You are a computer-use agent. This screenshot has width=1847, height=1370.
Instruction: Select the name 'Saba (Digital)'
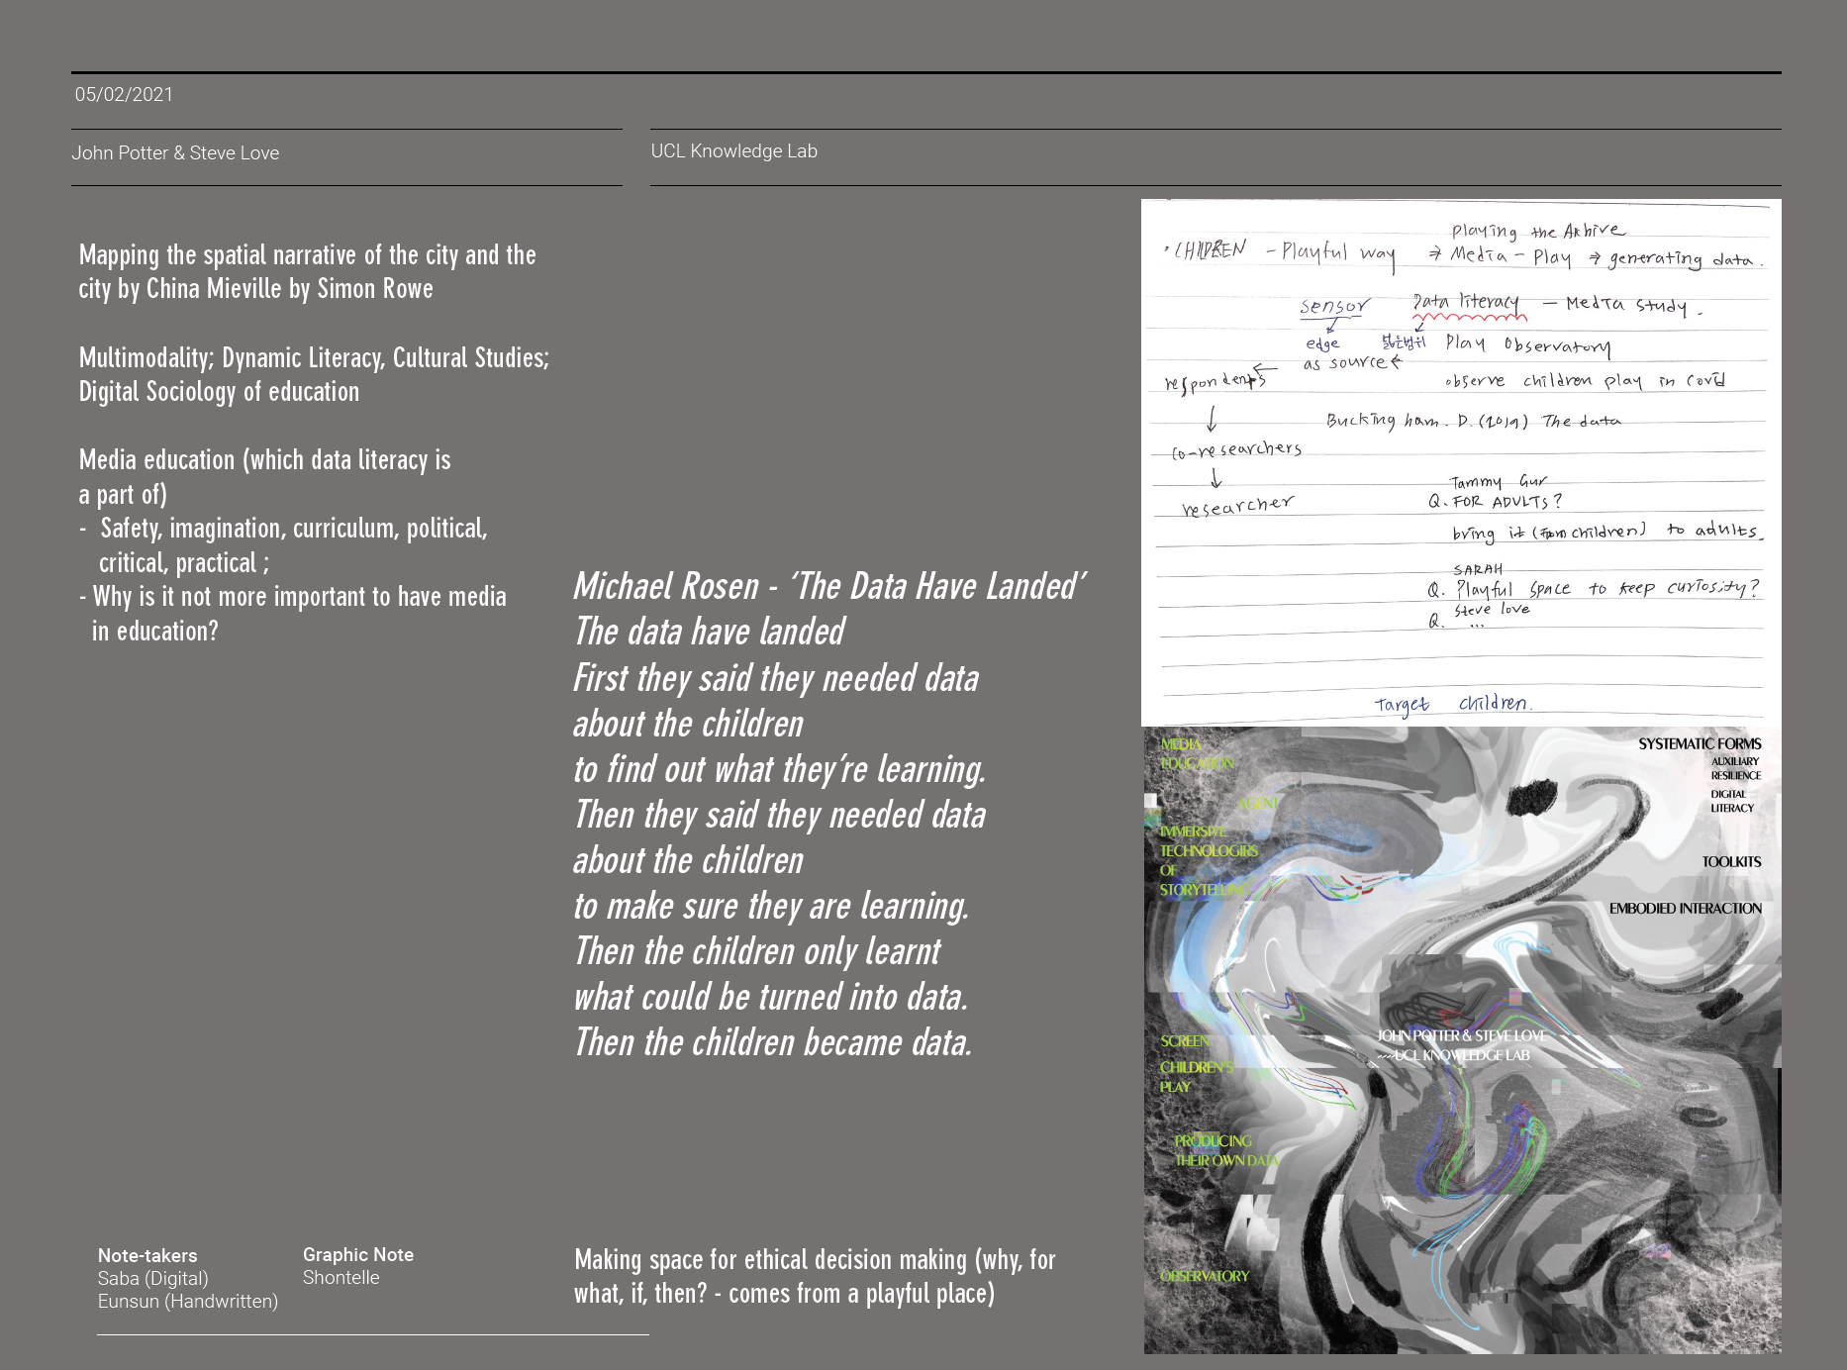click(153, 1278)
